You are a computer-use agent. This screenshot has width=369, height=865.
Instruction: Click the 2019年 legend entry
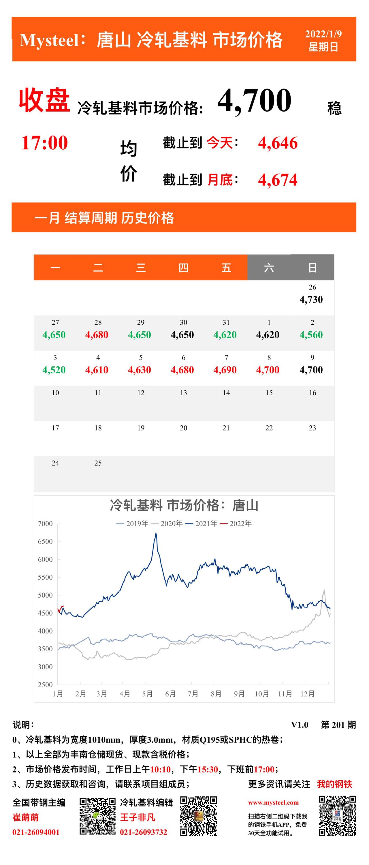coord(132,524)
